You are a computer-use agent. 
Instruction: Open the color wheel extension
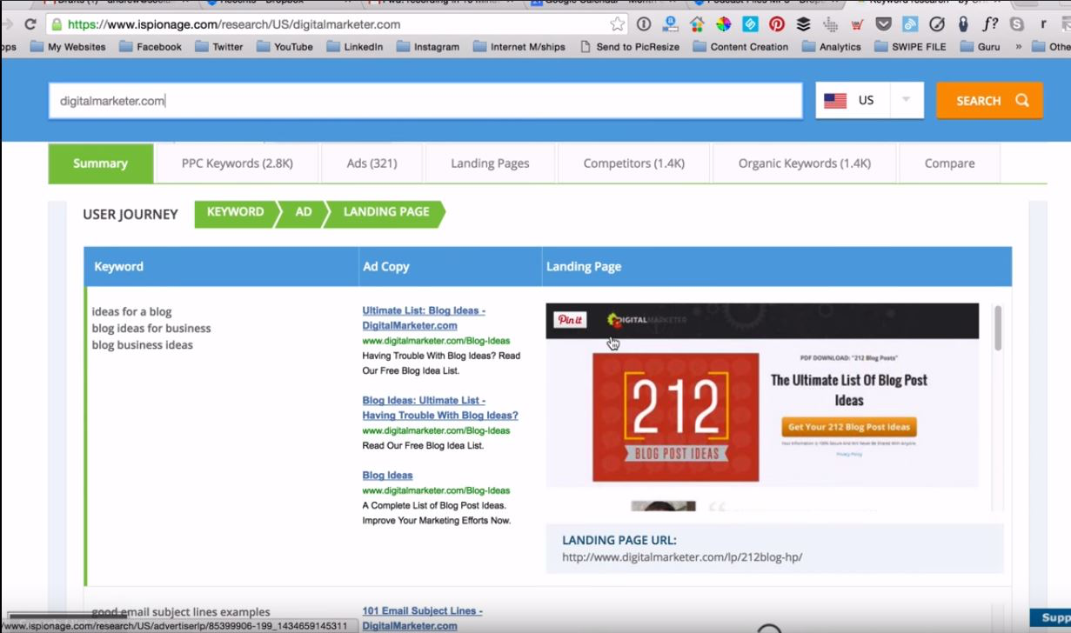(x=724, y=24)
